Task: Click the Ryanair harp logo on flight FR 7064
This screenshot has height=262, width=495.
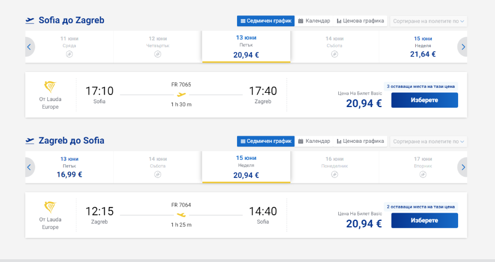Action: coord(50,207)
